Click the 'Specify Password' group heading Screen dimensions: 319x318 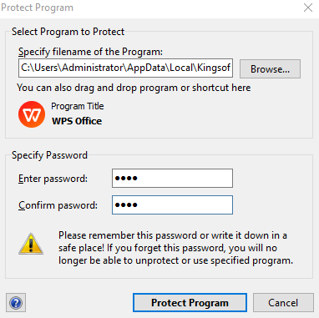[x=49, y=155]
